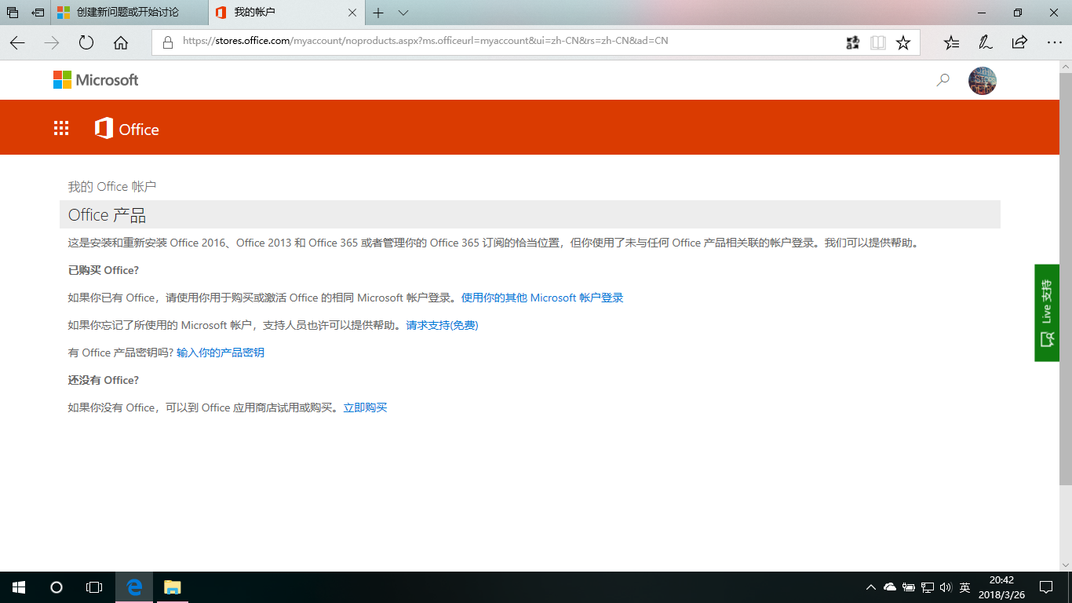Open the 输入你的产品密钥 link
The width and height of the screenshot is (1072, 603).
(x=221, y=353)
